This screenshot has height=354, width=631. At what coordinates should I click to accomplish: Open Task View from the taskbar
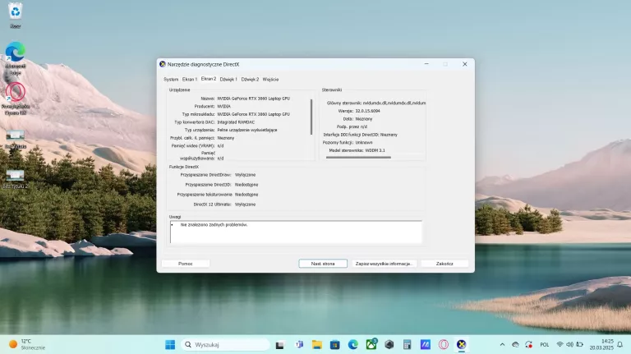279,345
